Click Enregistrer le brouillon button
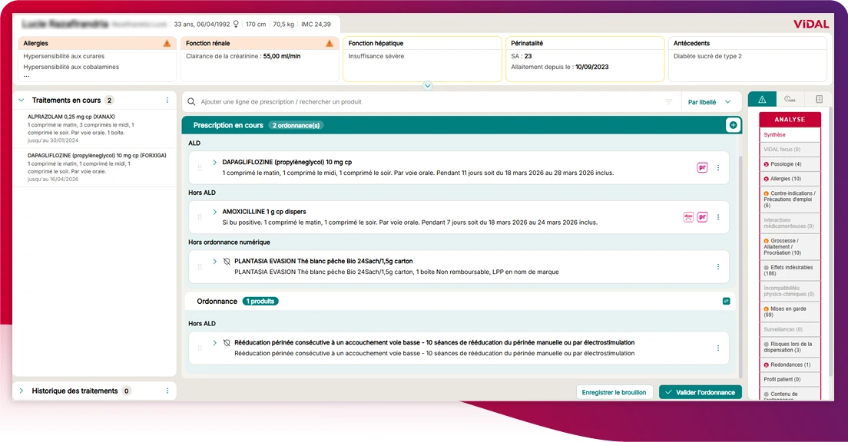The width and height of the screenshot is (848, 442). coord(614,392)
